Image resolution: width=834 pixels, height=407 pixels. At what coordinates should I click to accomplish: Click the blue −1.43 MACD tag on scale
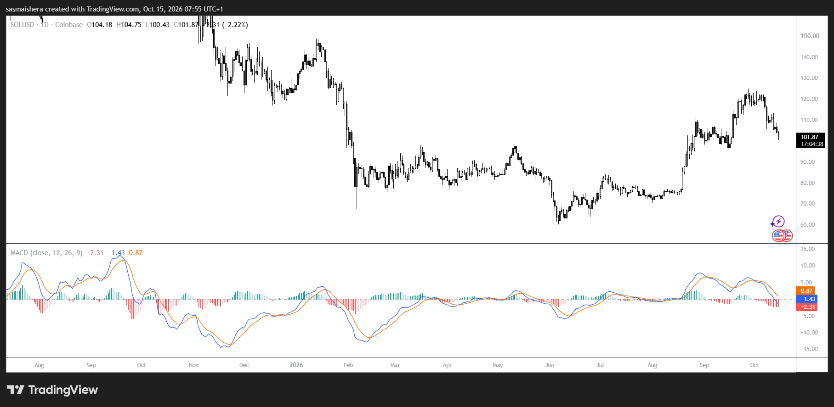806,299
